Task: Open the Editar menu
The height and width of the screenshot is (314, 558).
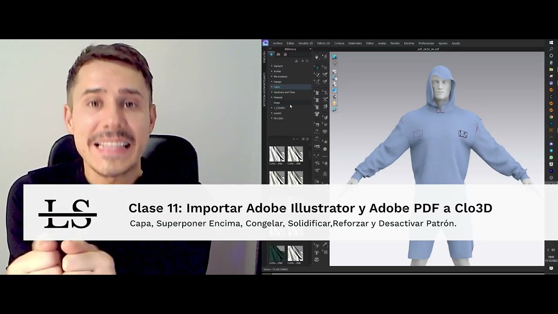Action: pos(290,43)
